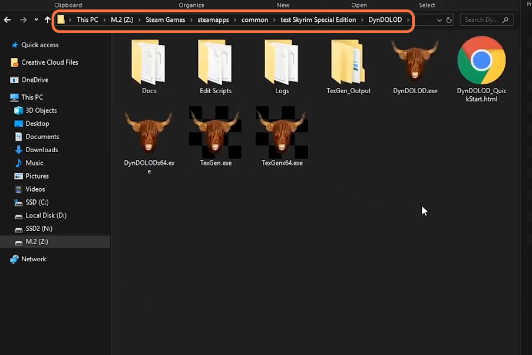Jump to Steam Games breadcrumb
The image size is (532, 355).
[165, 19]
